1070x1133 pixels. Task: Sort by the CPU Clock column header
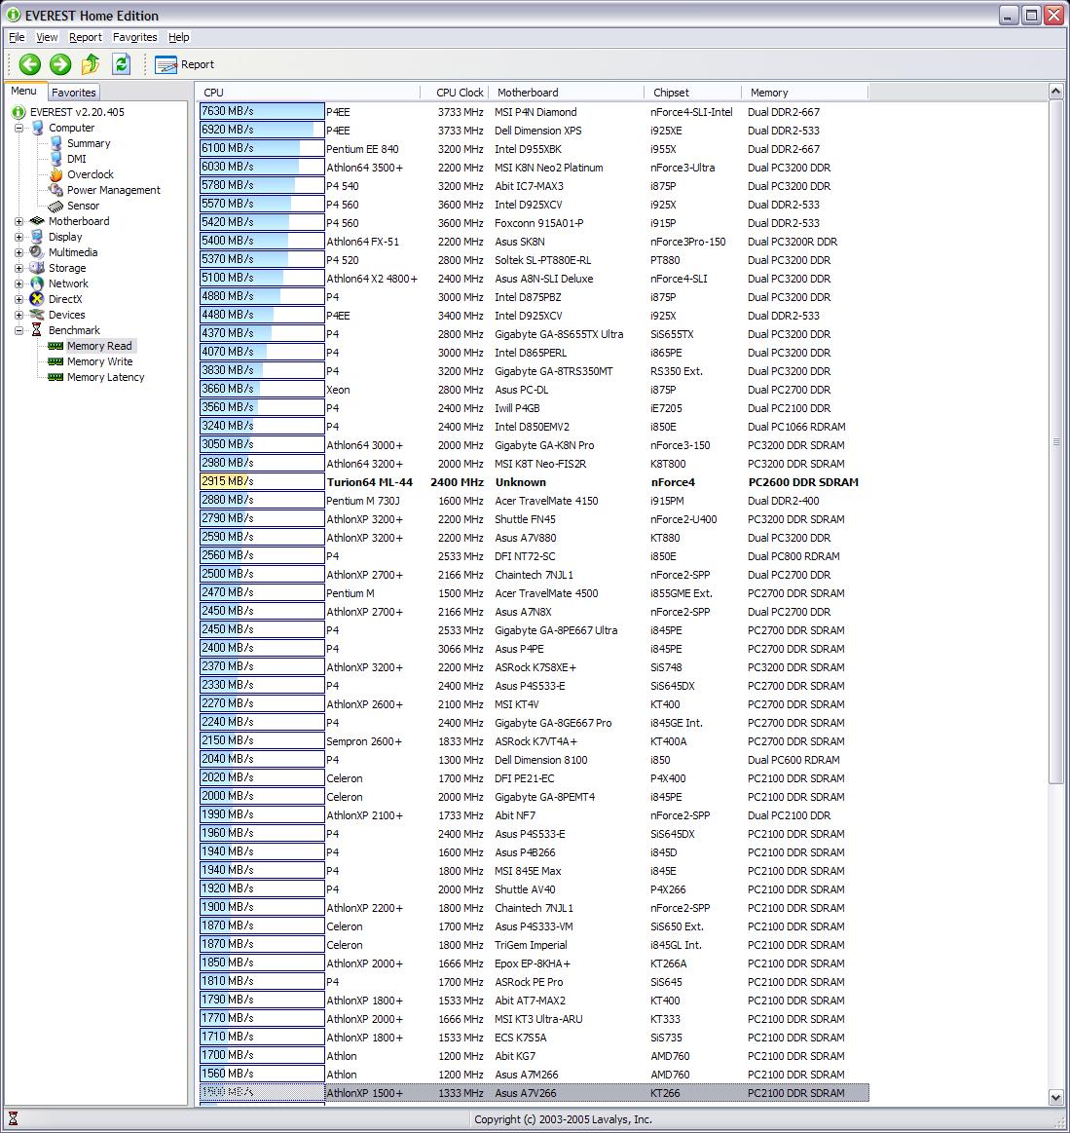[454, 93]
